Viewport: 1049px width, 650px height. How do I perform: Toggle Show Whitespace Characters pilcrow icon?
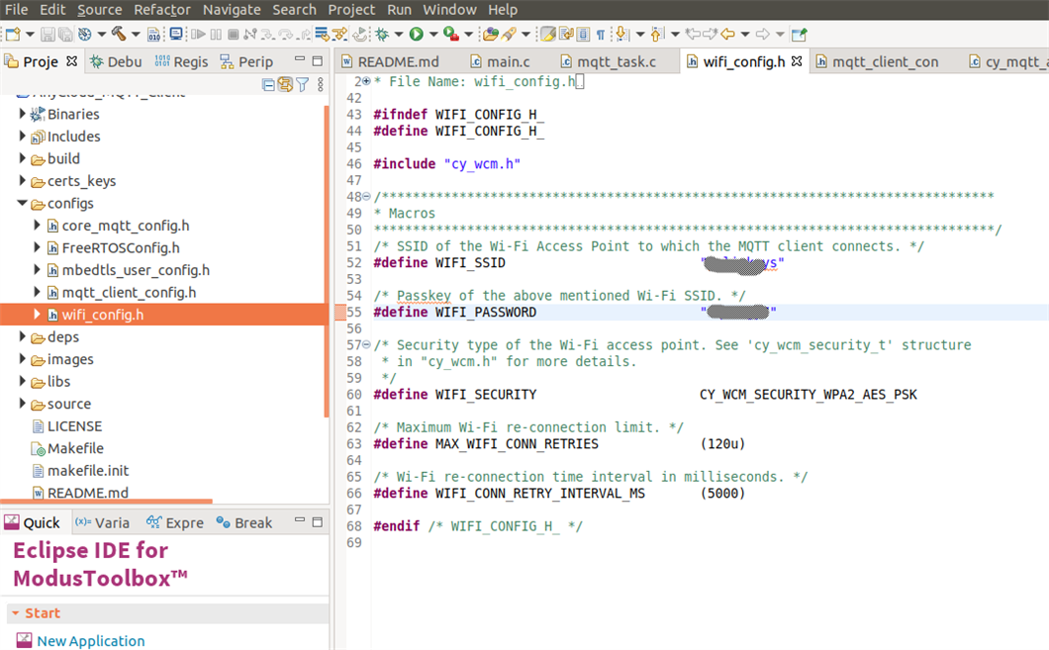pos(601,35)
